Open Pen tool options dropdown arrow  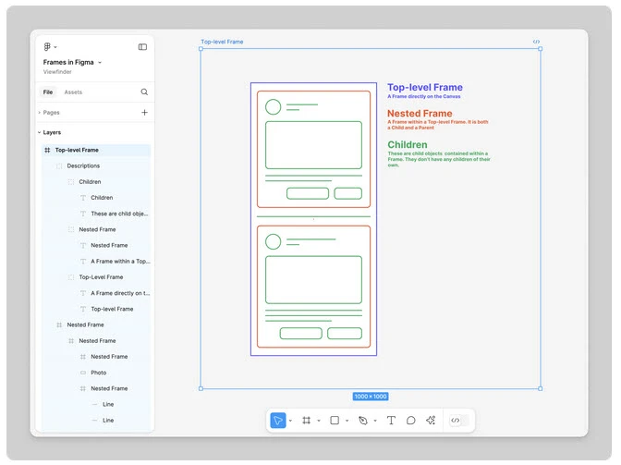(375, 421)
